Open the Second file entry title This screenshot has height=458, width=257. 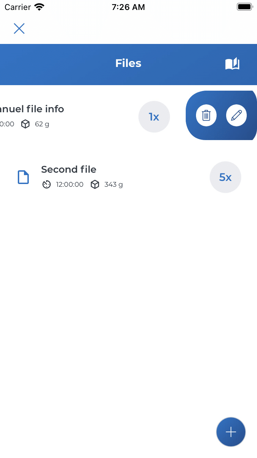pos(69,169)
